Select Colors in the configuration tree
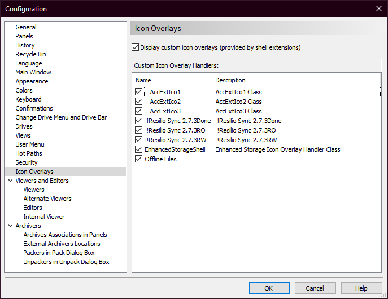 pyautogui.click(x=24, y=90)
